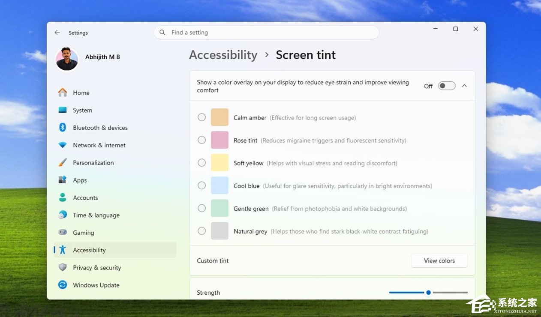541x317 pixels.
Task: Open Home settings page
Action: tap(115, 93)
